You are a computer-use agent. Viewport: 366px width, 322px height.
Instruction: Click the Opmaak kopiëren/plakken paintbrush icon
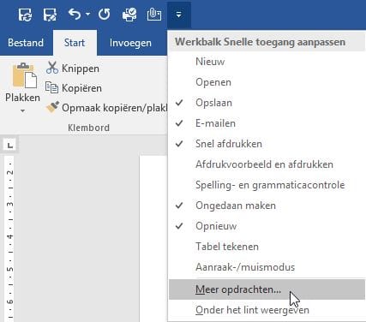click(52, 107)
